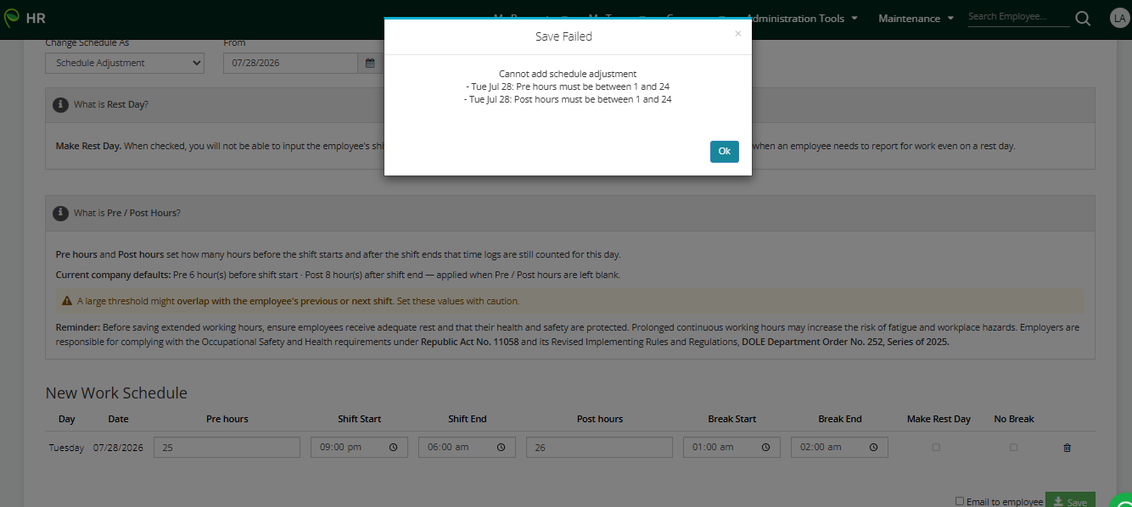The height and width of the screenshot is (507, 1132).
Task: Click the warning triangle icon in threshold notice
Action: 67,301
